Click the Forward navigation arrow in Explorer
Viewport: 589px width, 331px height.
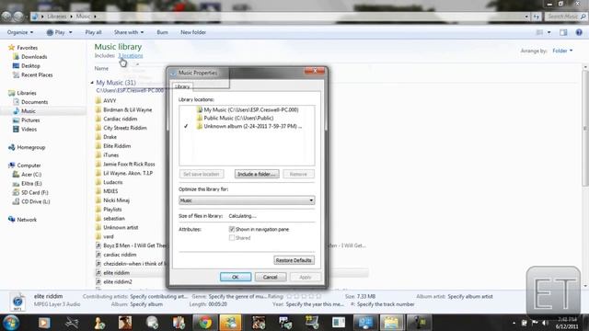(x=18, y=17)
